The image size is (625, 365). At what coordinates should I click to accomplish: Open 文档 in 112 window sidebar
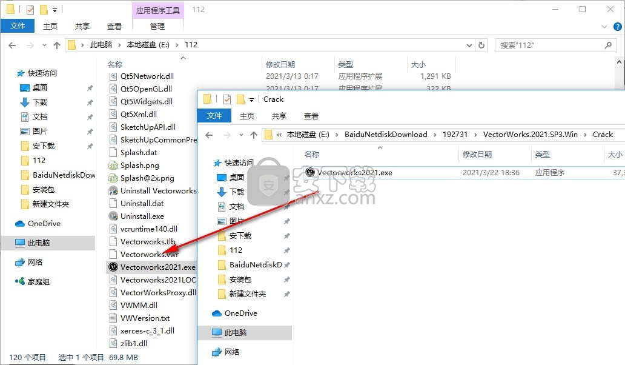click(x=39, y=117)
